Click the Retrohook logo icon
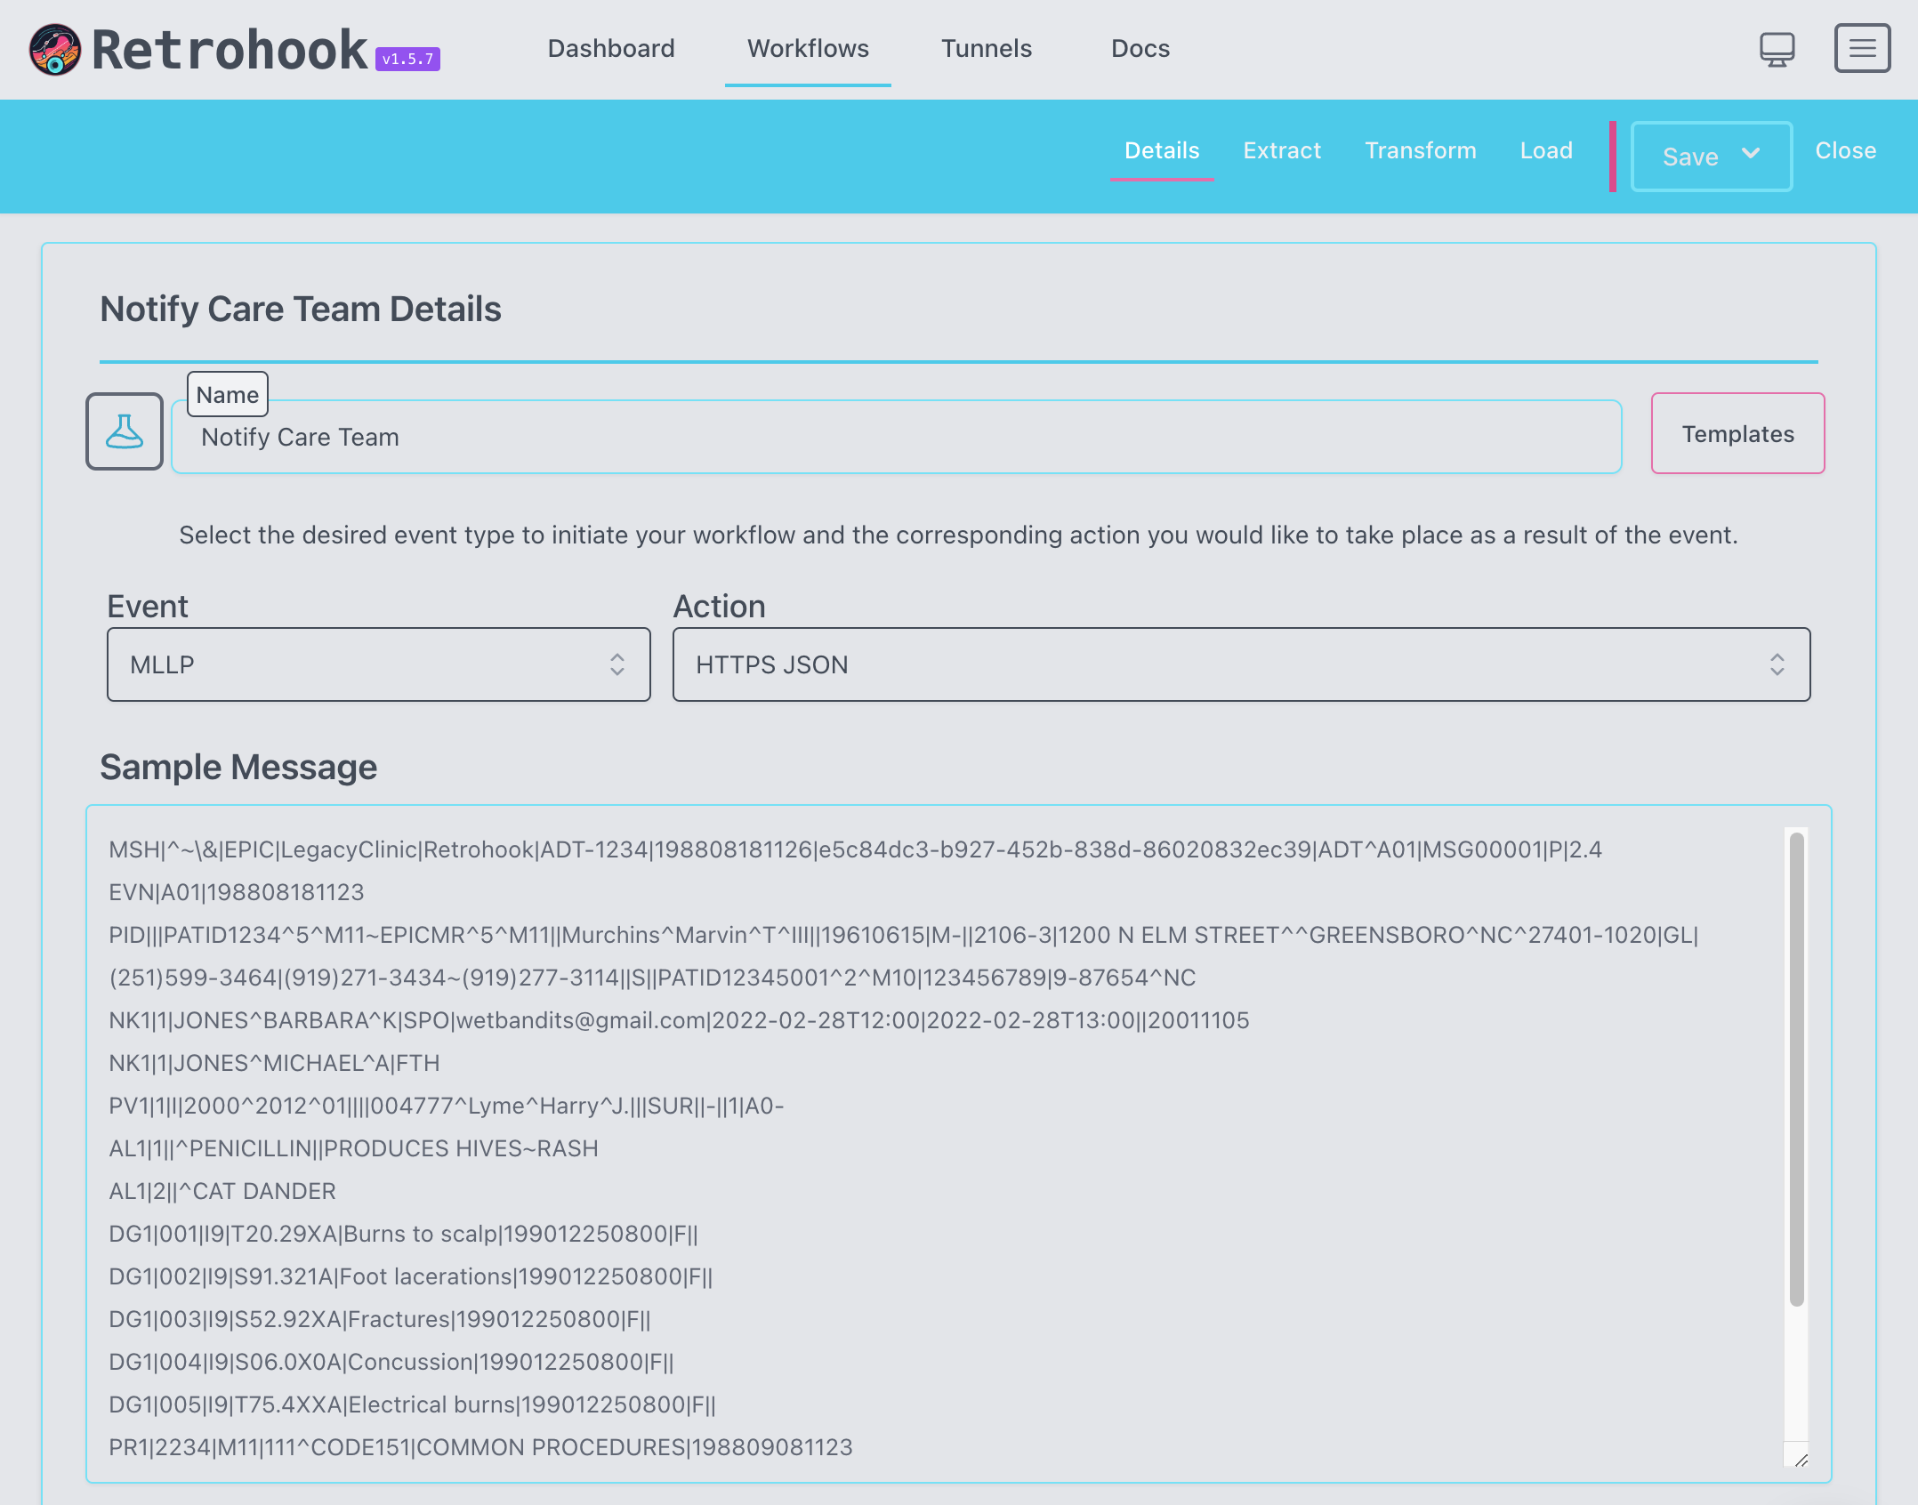The image size is (1918, 1505). pos(55,50)
